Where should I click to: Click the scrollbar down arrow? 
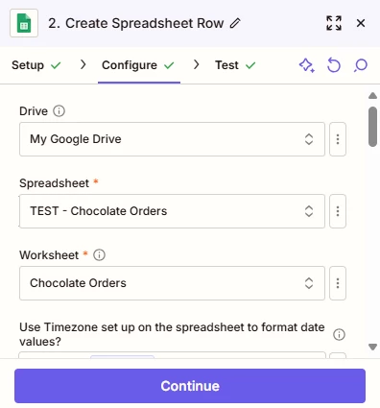(372, 347)
